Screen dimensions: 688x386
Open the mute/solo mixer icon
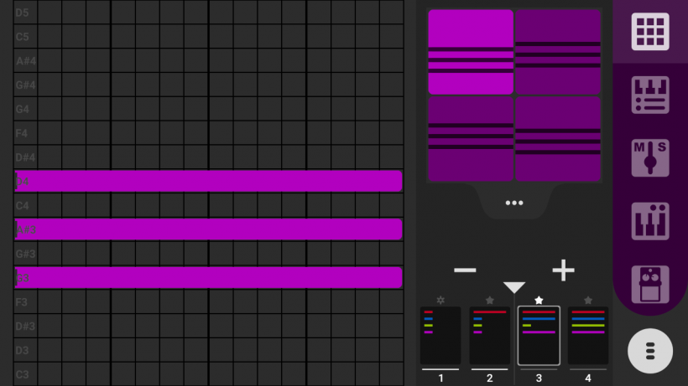[650, 158]
